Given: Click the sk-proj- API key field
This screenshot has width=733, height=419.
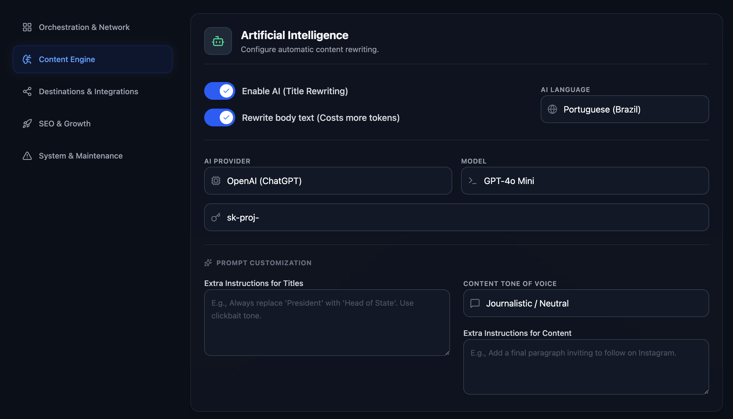Looking at the screenshot, I should (456, 217).
